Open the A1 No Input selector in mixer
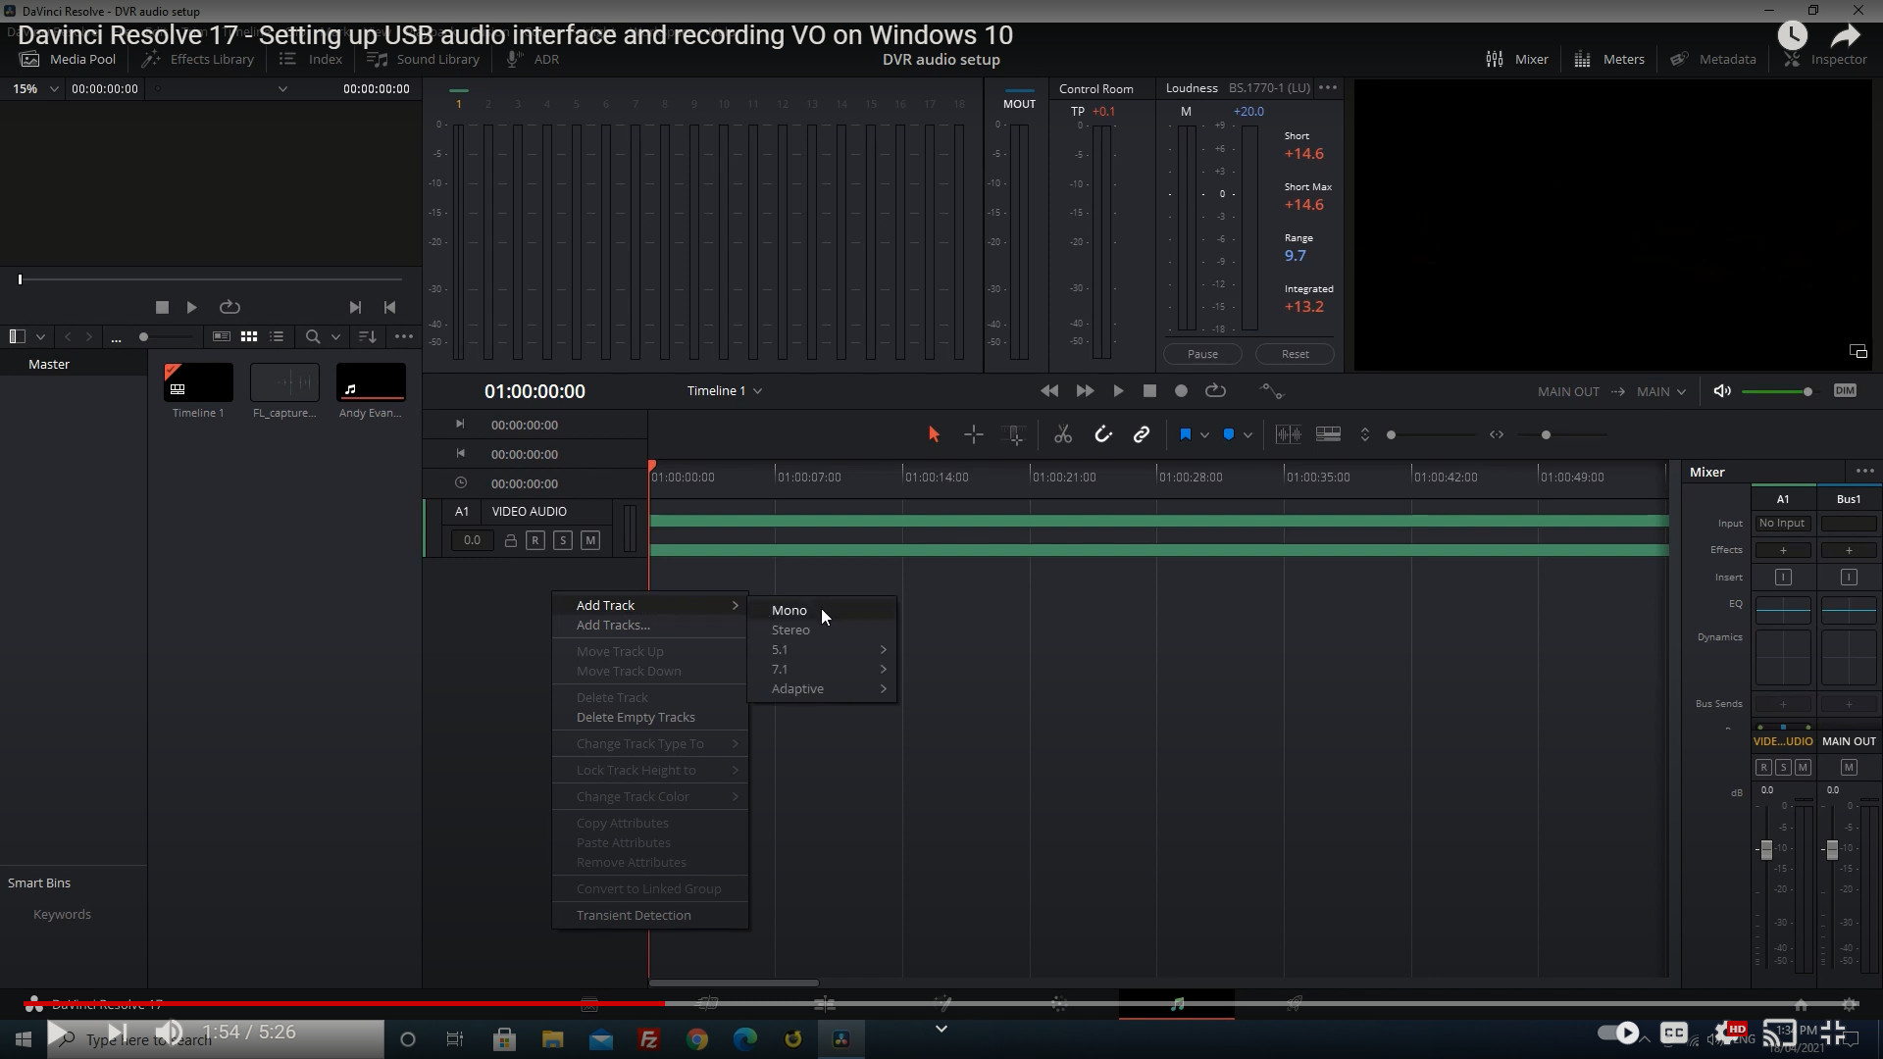The image size is (1883, 1059). tap(1782, 524)
